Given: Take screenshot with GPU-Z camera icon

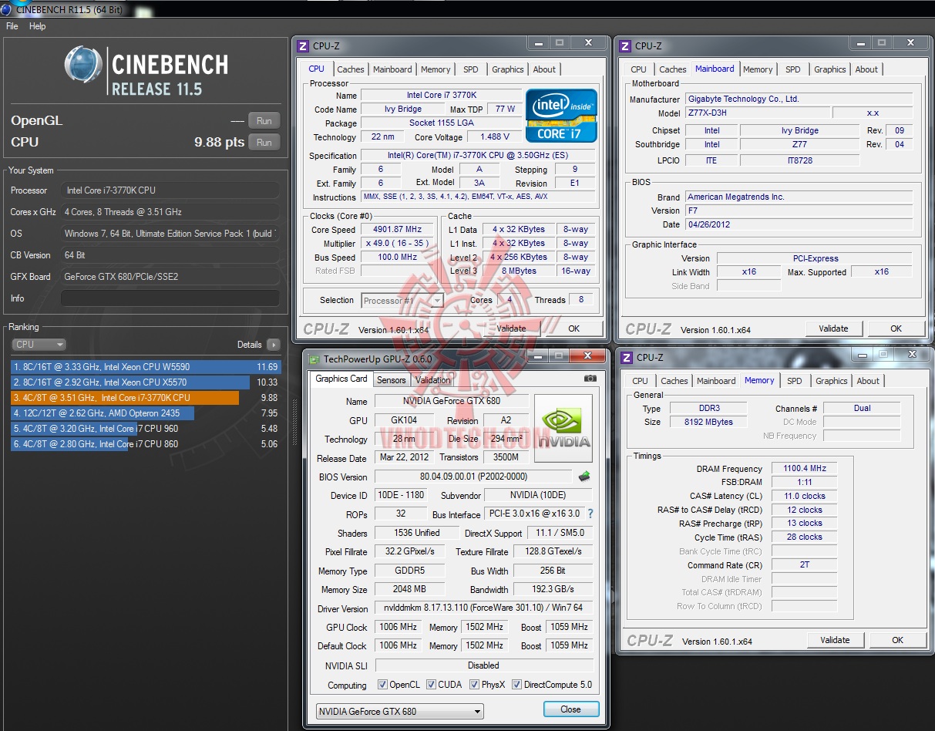Looking at the screenshot, I should click(590, 379).
